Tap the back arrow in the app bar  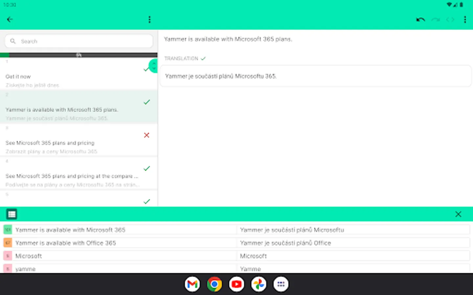(x=10, y=19)
